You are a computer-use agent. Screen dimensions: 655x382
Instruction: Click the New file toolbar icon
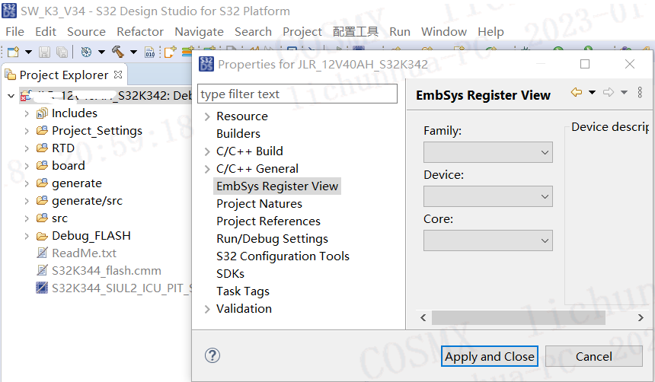click(13, 52)
